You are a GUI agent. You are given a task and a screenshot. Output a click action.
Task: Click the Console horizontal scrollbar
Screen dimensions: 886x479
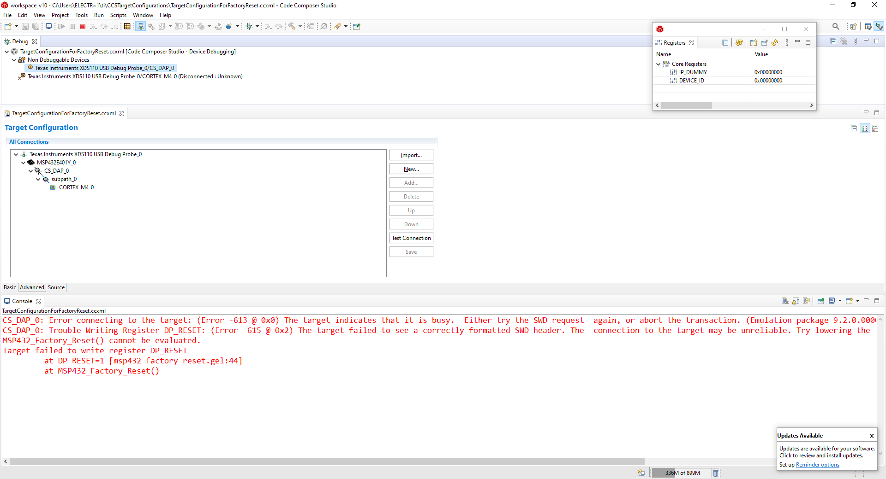[327, 461]
